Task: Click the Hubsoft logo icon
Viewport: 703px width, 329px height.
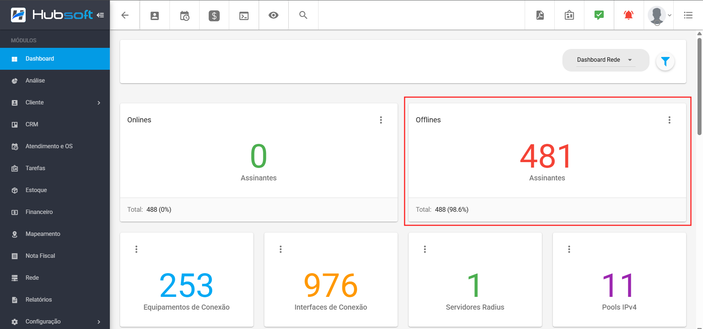Action: (x=18, y=15)
